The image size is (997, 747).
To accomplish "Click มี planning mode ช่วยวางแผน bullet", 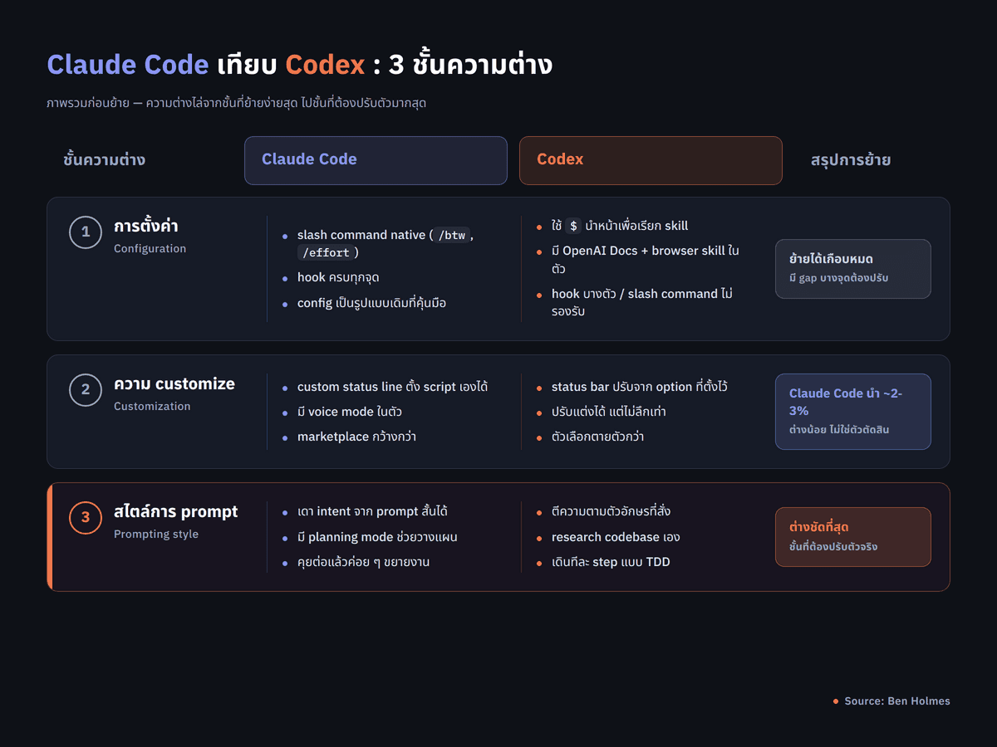I will (377, 537).
